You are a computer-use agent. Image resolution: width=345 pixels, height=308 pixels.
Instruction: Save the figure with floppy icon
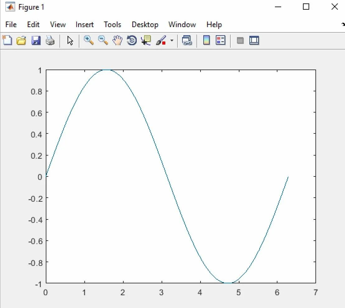click(x=36, y=41)
